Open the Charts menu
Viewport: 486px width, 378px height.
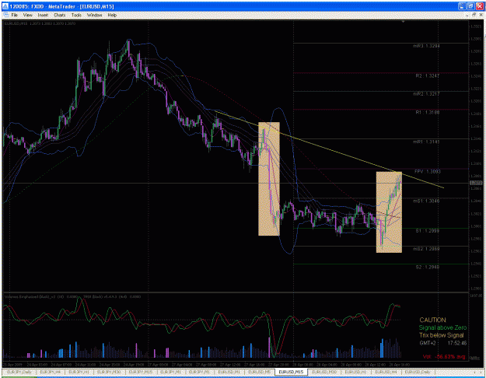click(60, 15)
